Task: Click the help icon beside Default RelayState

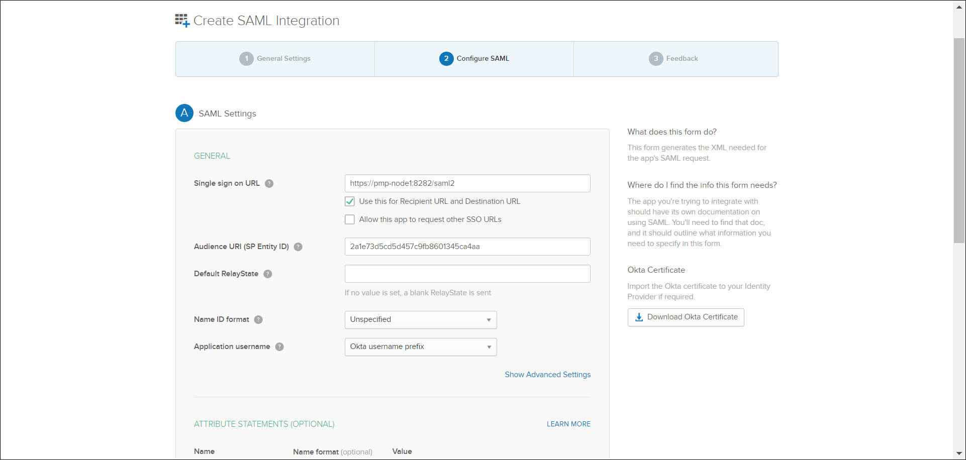Action: pos(268,274)
